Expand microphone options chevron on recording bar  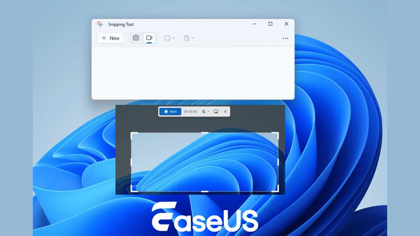click(209, 112)
